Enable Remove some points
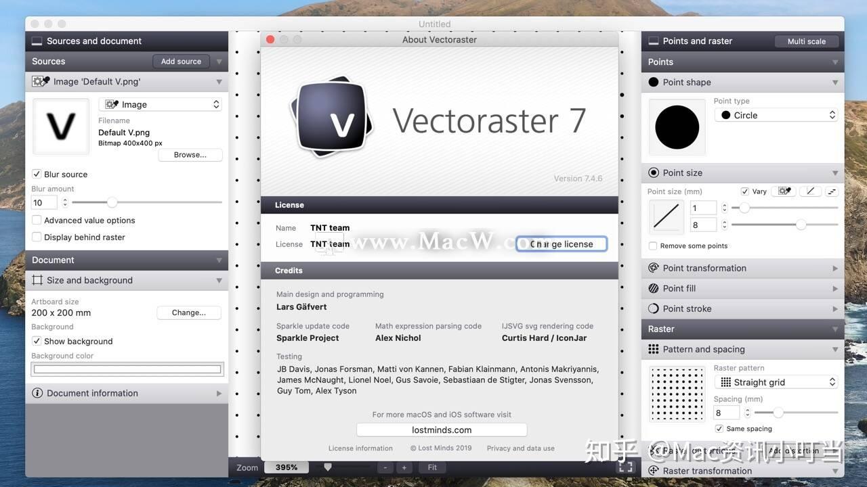 652,246
